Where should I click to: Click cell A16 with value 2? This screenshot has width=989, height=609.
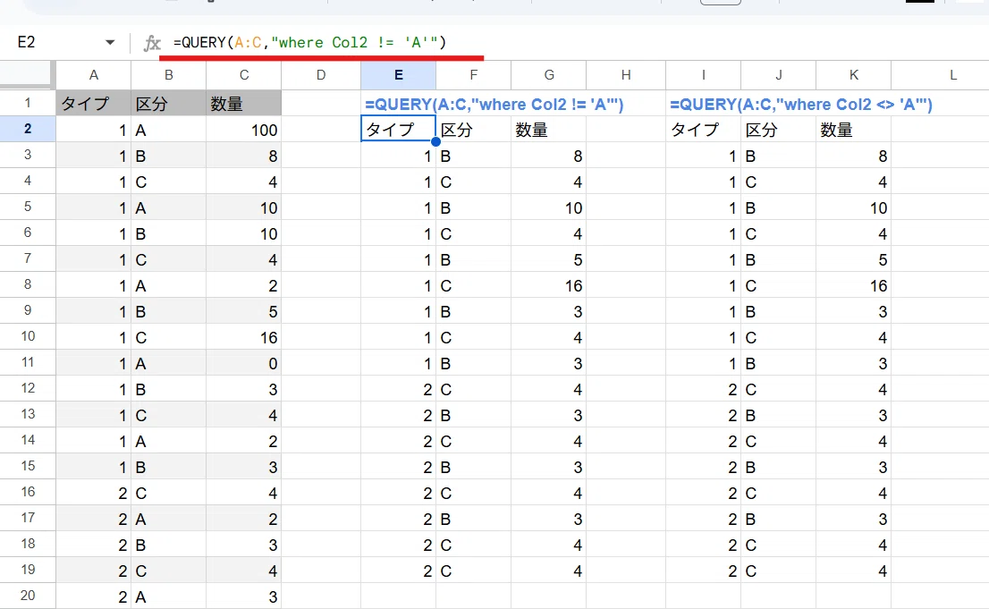point(93,492)
